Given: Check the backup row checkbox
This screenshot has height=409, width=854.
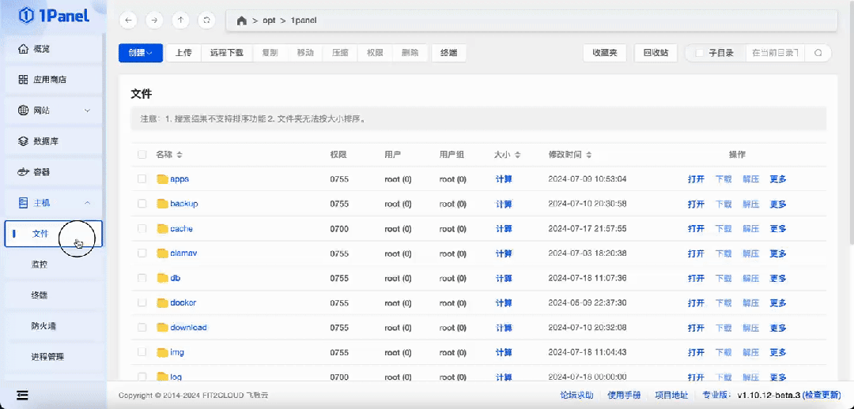Looking at the screenshot, I should [x=142, y=204].
